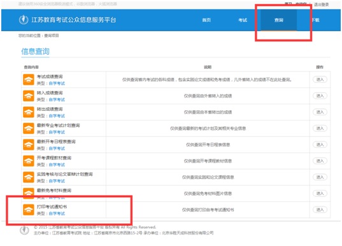Click the 考试成绩查询 graduation cap icon
The height and width of the screenshot is (246, 342).
tap(29, 80)
